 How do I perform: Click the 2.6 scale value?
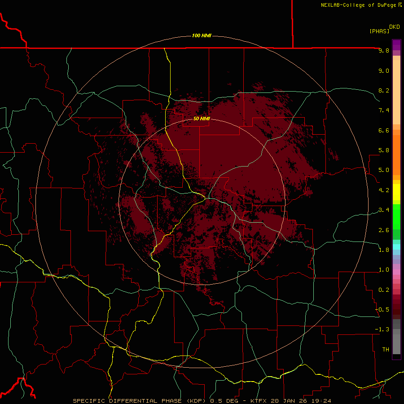tap(384, 230)
